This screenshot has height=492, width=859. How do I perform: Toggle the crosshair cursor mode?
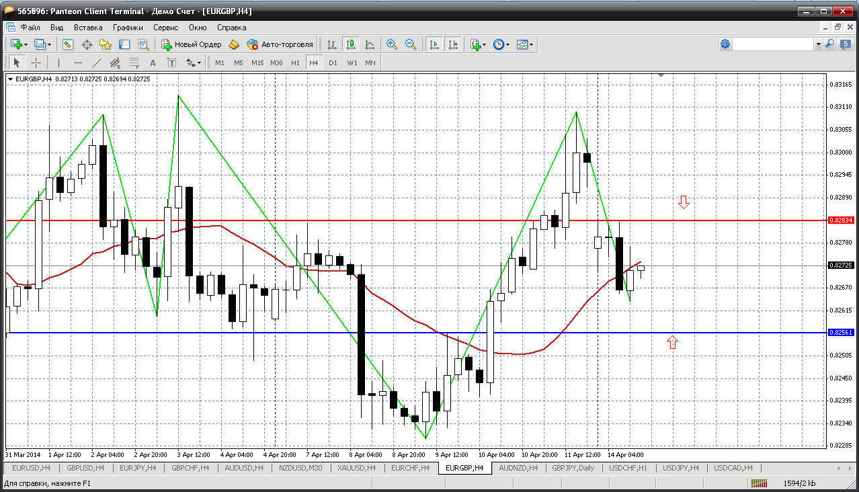coord(36,63)
